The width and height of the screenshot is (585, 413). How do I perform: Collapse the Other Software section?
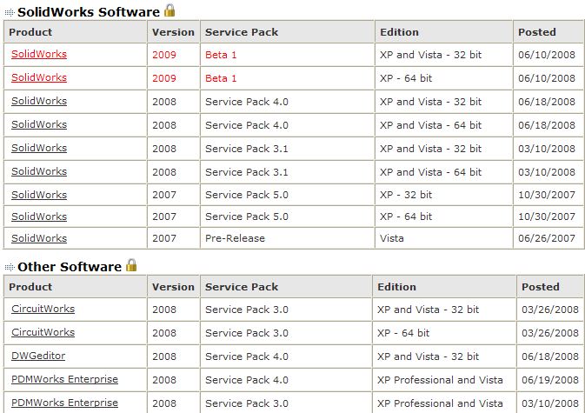point(9,268)
